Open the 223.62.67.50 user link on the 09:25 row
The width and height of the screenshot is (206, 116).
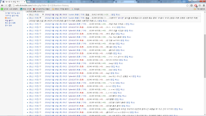coord(73,40)
